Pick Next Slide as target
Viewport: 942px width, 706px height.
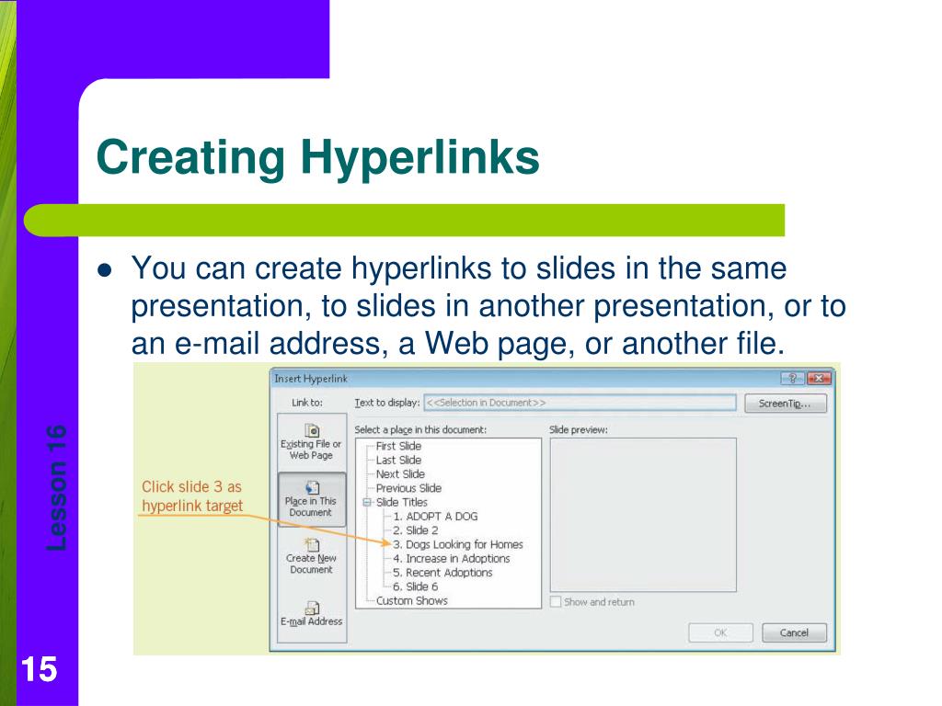click(x=400, y=474)
